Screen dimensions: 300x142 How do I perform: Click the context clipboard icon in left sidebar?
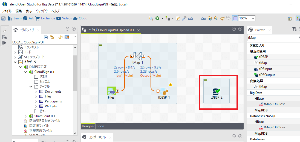click(5, 37)
